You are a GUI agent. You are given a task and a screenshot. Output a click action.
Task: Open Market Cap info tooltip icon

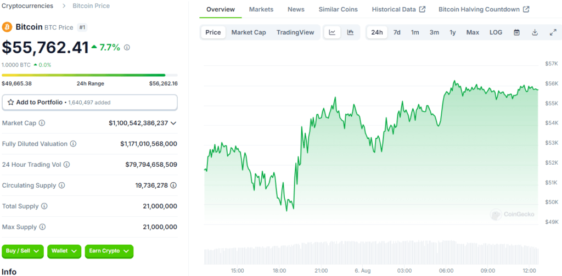(x=42, y=123)
